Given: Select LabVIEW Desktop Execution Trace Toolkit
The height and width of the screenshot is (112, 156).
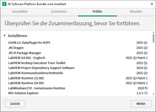Looking at the screenshot, I should (x=37, y=63).
